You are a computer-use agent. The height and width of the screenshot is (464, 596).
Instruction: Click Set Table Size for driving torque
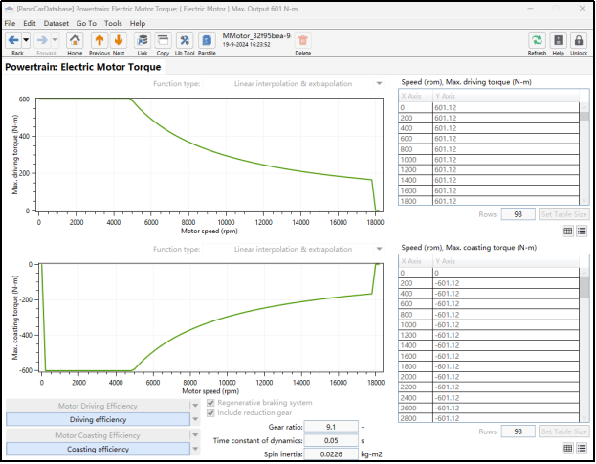click(564, 214)
